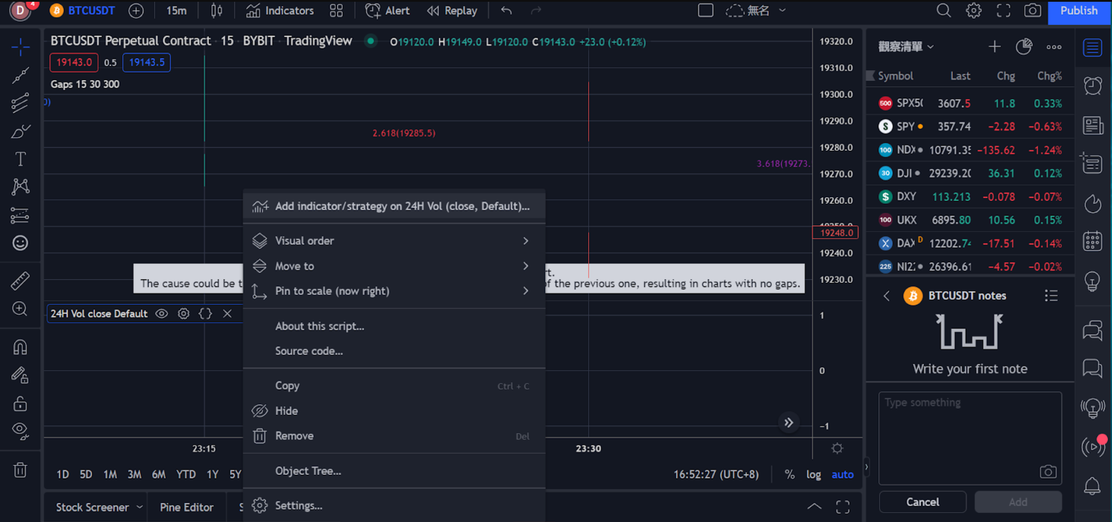Cancel the BTCUSDT note
The height and width of the screenshot is (522, 1112).
(x=922, y=502)
